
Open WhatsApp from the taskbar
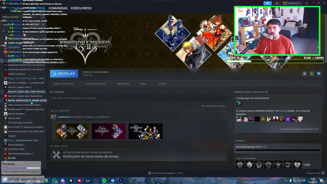[x=54, y=181]
